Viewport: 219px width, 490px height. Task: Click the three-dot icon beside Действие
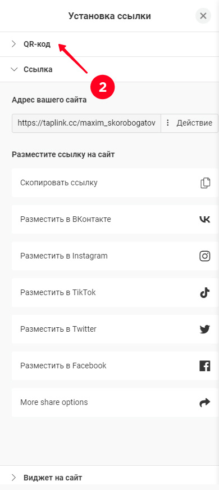(x=168, y=123)
